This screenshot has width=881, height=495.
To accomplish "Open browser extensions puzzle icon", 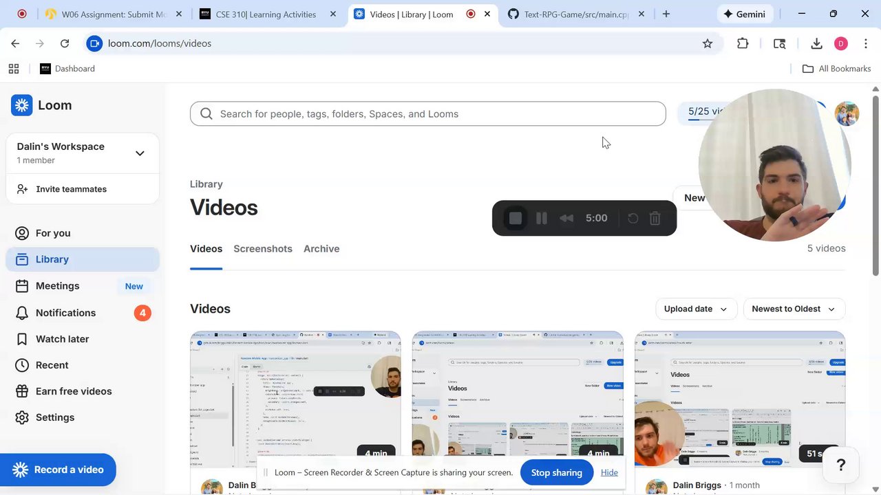I will point(743,43).
